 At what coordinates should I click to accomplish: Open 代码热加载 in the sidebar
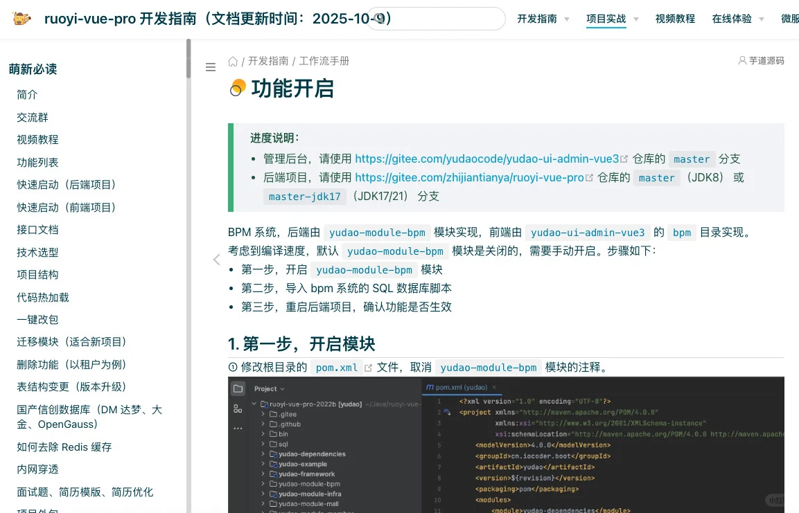point(43,297)
